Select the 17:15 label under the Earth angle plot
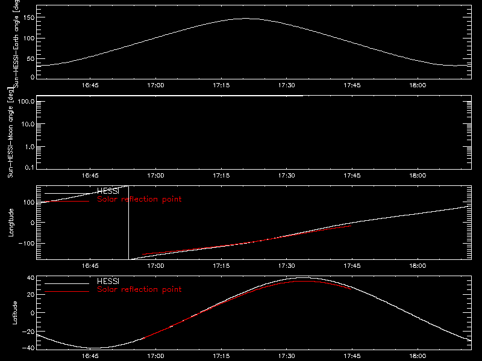This screenshot has height=361, width=482. [221, 85]
